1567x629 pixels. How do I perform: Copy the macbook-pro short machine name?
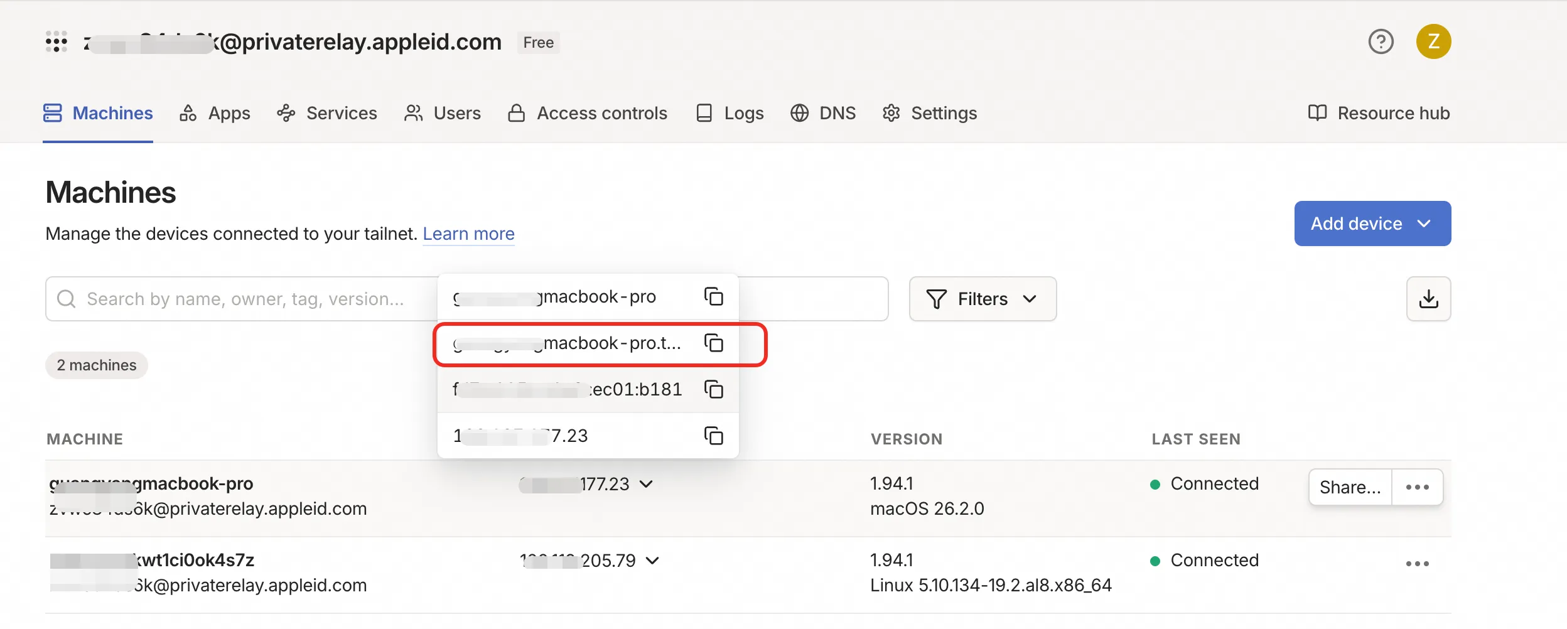[x=714, y=296]
